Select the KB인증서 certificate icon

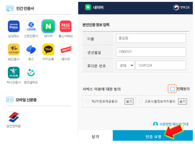click(x=14, y=50)
